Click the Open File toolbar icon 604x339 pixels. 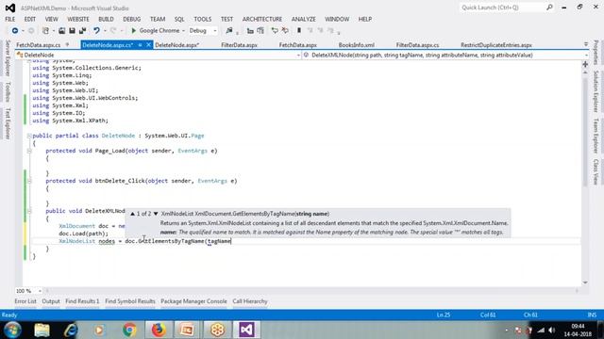click(x=61, y=31)
